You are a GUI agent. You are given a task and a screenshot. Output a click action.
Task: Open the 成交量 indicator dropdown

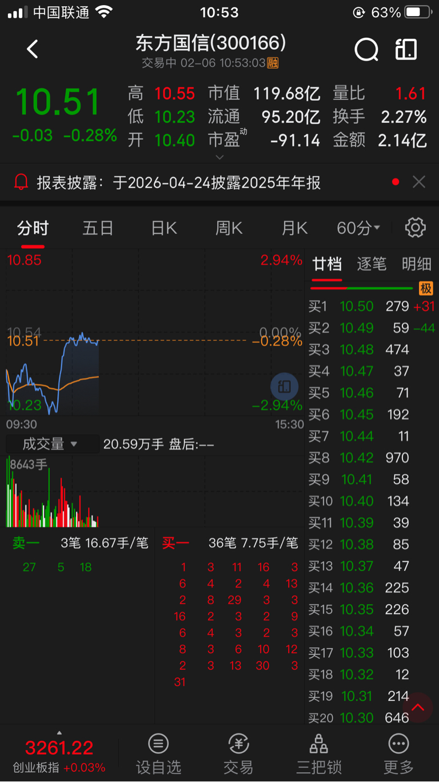click(51, 444)
